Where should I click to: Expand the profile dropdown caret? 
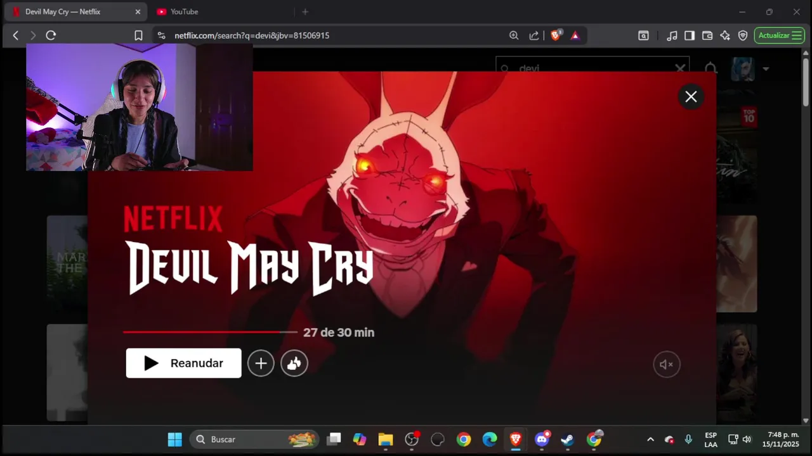766,68
